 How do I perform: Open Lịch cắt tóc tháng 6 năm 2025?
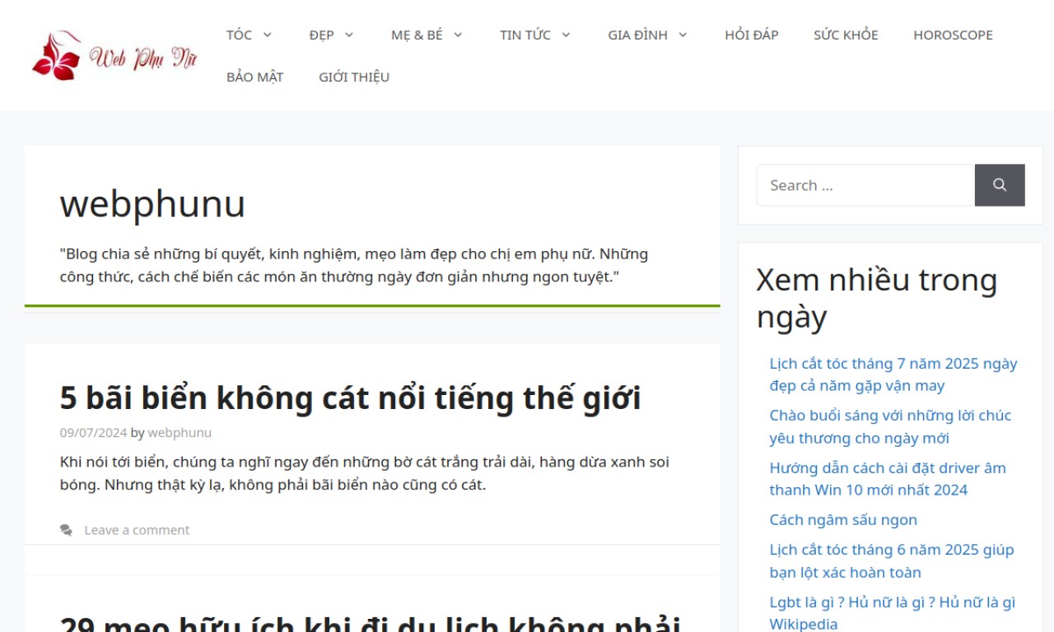pos(892,560)
